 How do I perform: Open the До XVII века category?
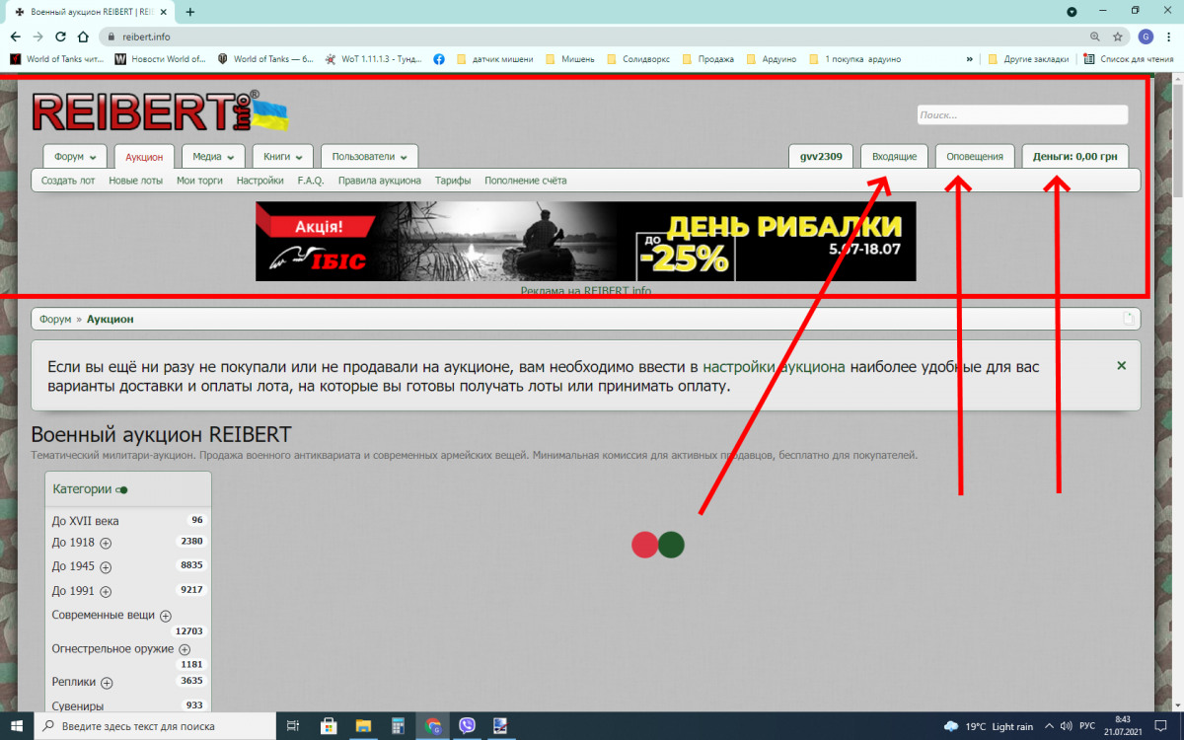[x=85, y=520]
